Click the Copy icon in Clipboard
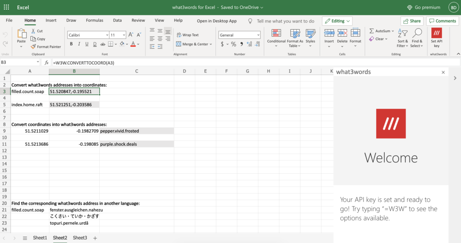 [x=33, y=39]
